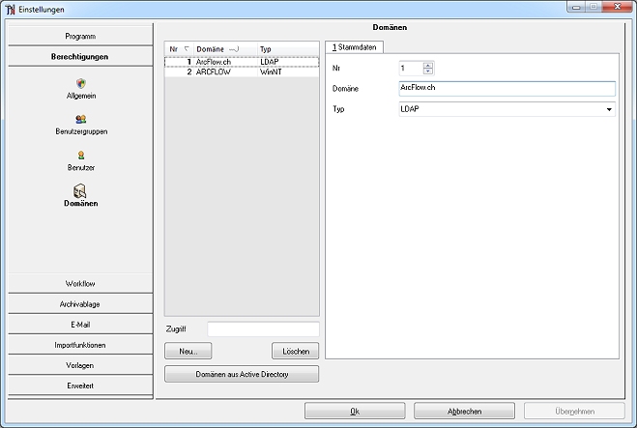Sort list by Typ column header
This screenshot has height=428, width=637.
pos(288,49)
